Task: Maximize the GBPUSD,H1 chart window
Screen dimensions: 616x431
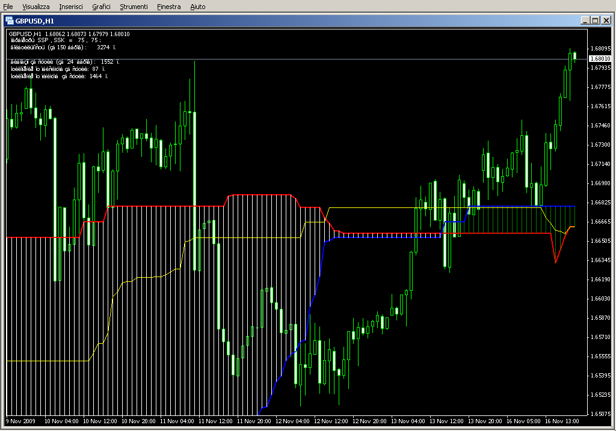Action: point(596,20)
